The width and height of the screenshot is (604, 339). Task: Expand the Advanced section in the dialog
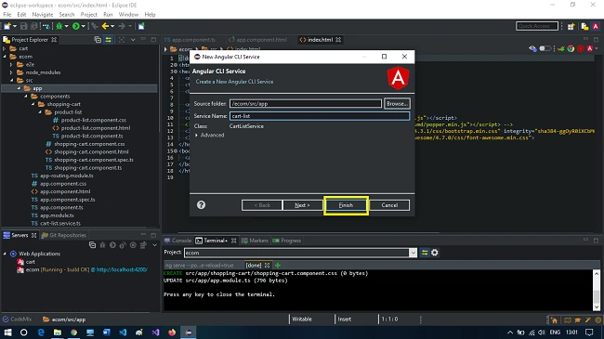point(197,136)
